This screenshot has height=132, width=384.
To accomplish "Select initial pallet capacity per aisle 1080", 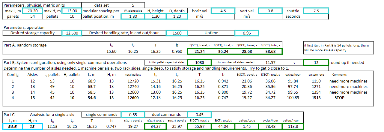I will 199,62.
